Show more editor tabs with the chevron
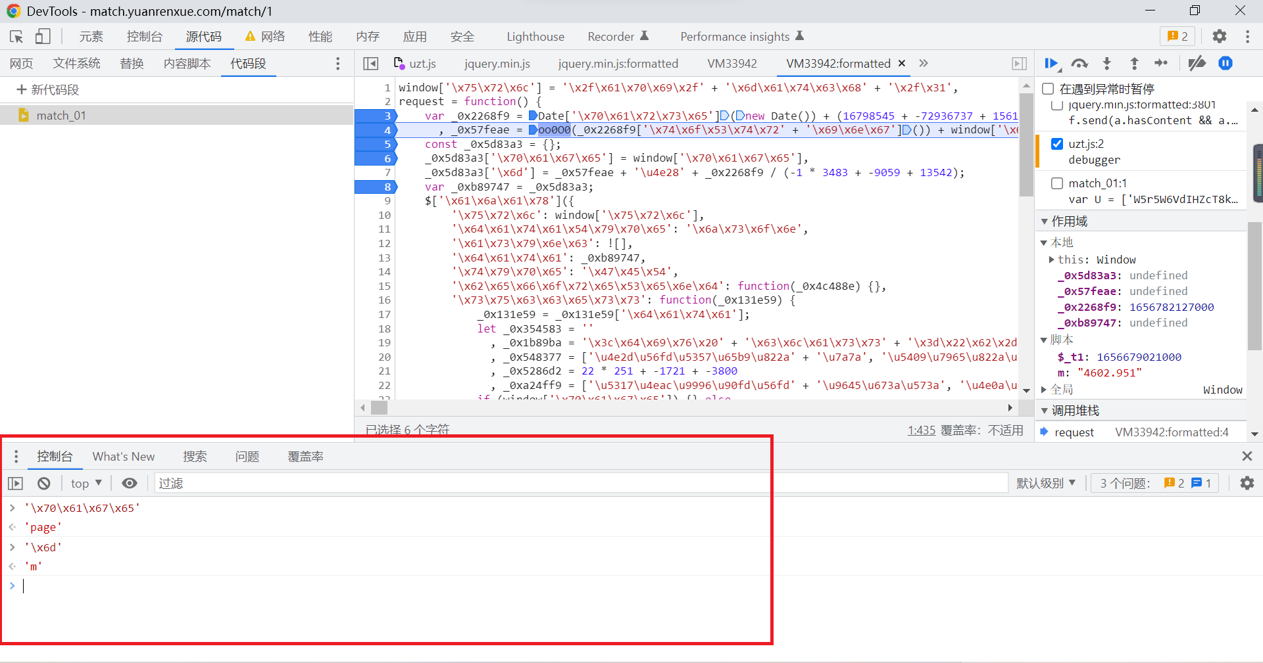 point(924,64)
